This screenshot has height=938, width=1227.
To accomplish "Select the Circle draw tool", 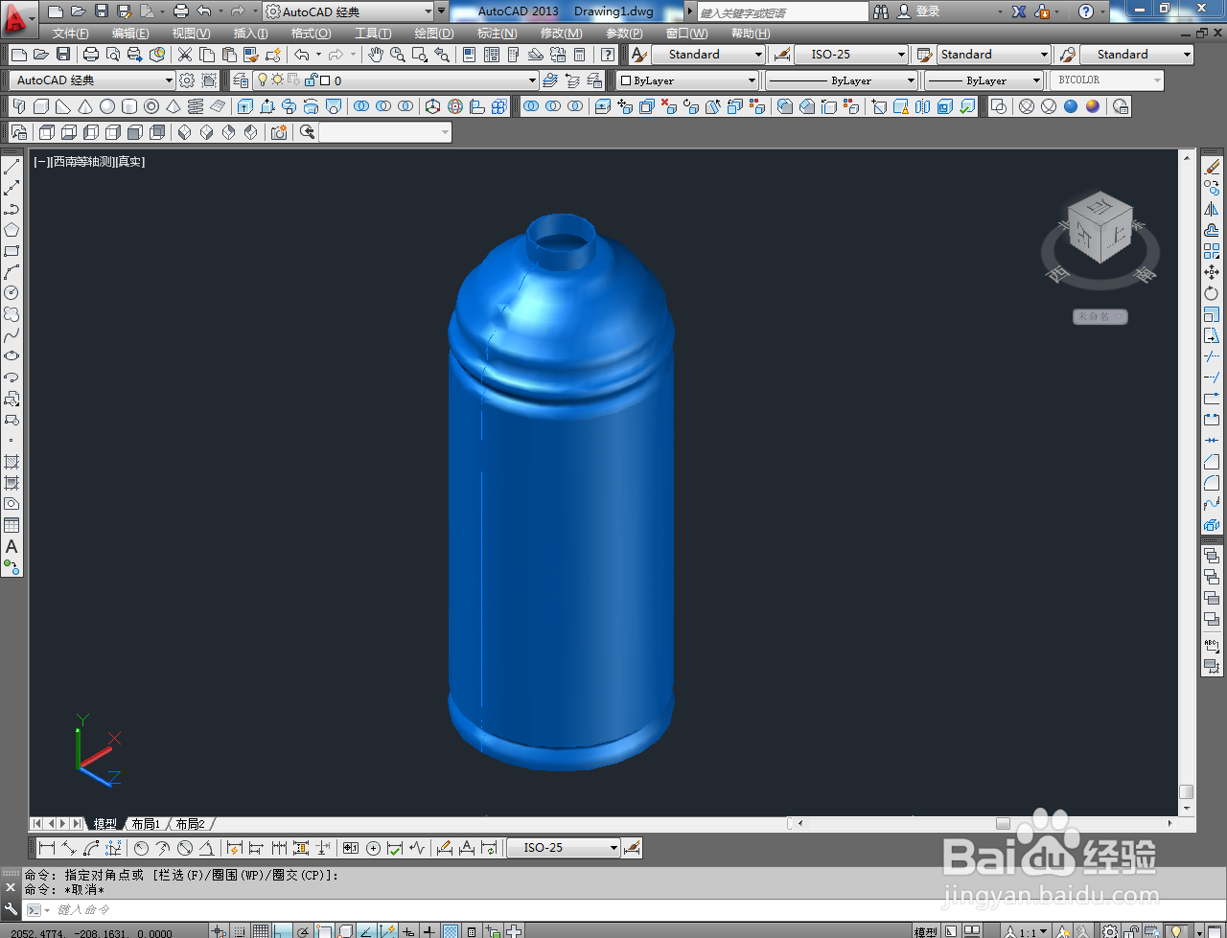I will (12, 293).
